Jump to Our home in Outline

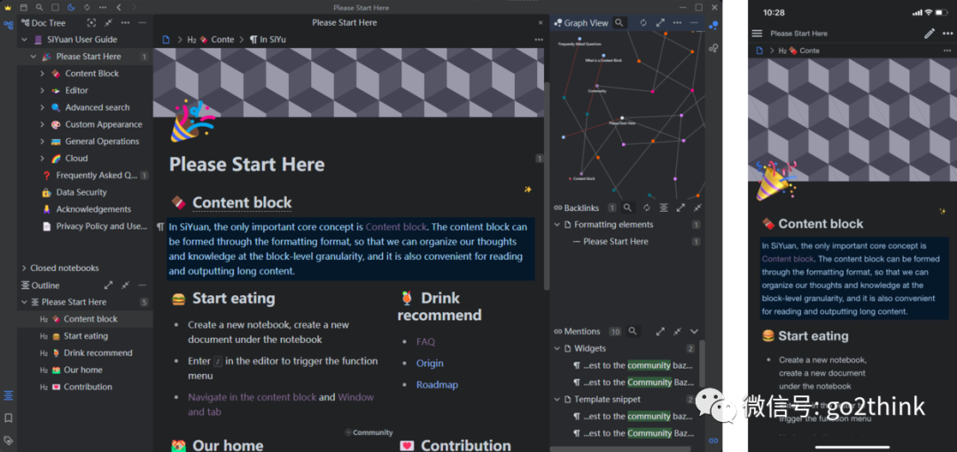point(85,370)
